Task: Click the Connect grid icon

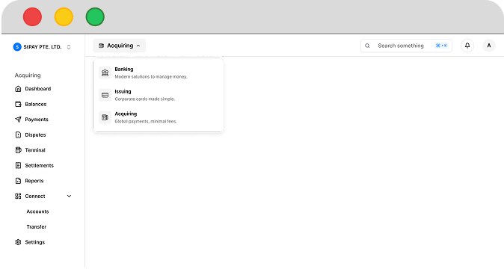Action: pos(19,196)
